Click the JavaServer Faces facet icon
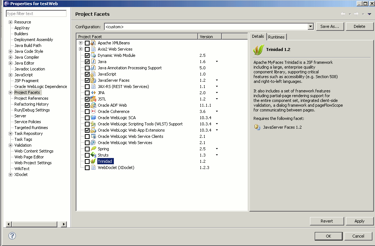Viewport: 375px width, 246px height. [93, 80]
